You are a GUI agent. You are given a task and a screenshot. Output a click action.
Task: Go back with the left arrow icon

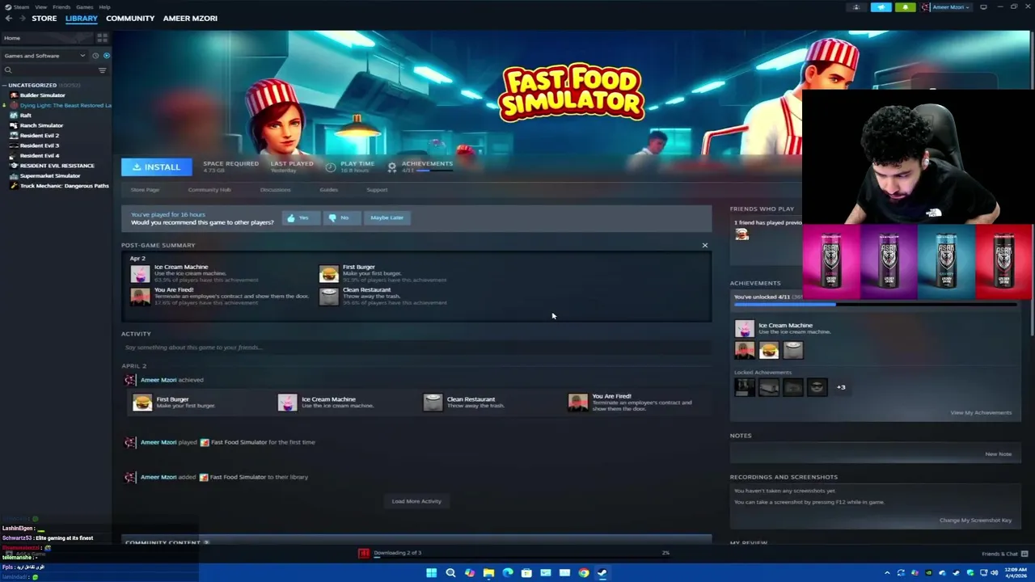pyautogui.click(x=9, y=18)
